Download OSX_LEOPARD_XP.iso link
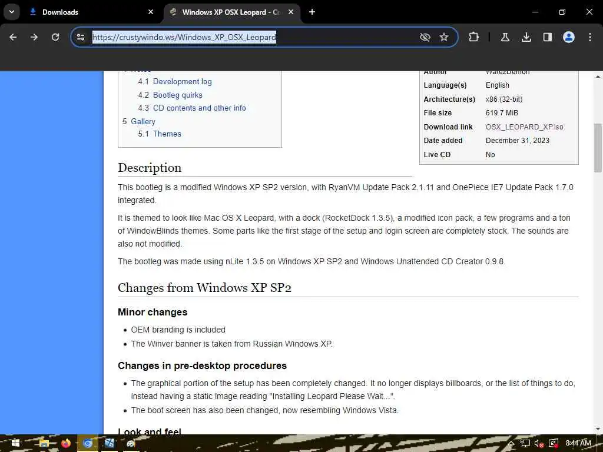The height and width of the screenshot is (452, 603). 524,127
